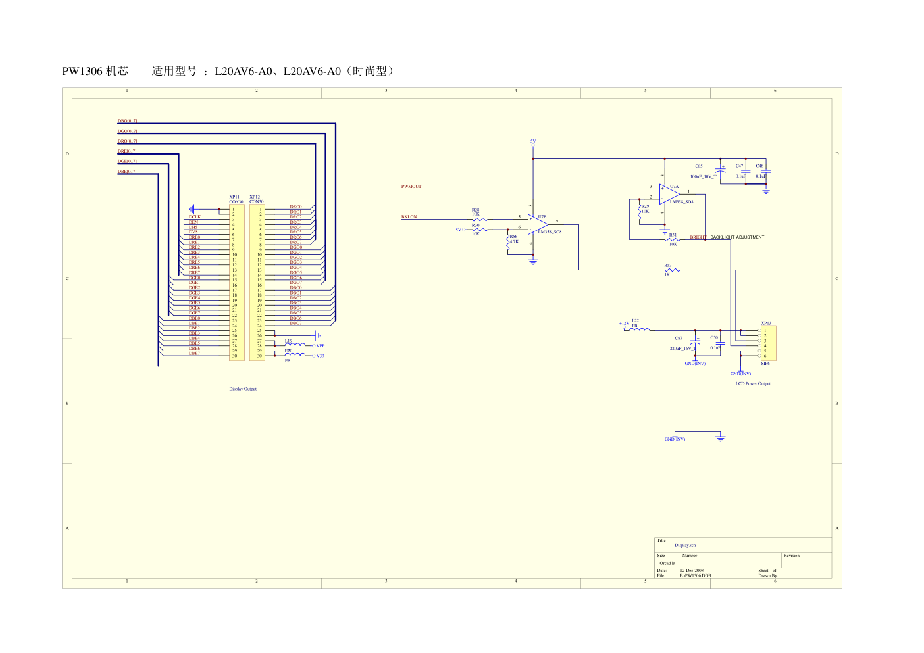Click the Display.sch title in title block
Screen dimensions: 924x653
685,546
